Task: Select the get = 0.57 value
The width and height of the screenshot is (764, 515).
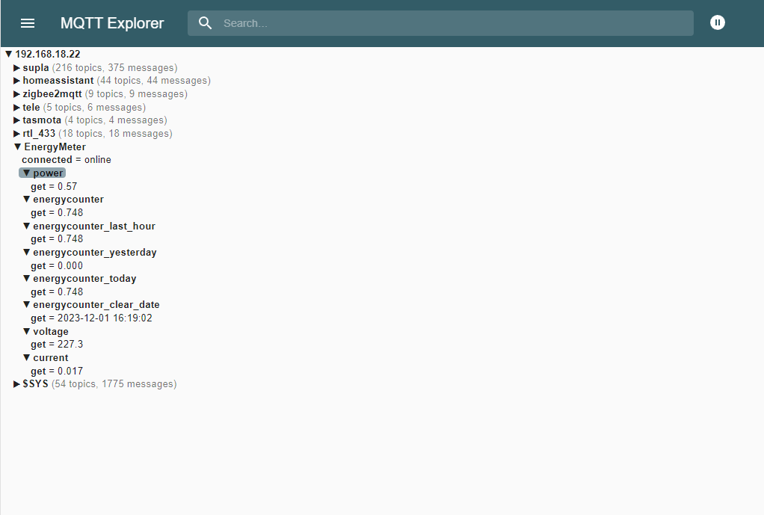Action: [54, 187]
